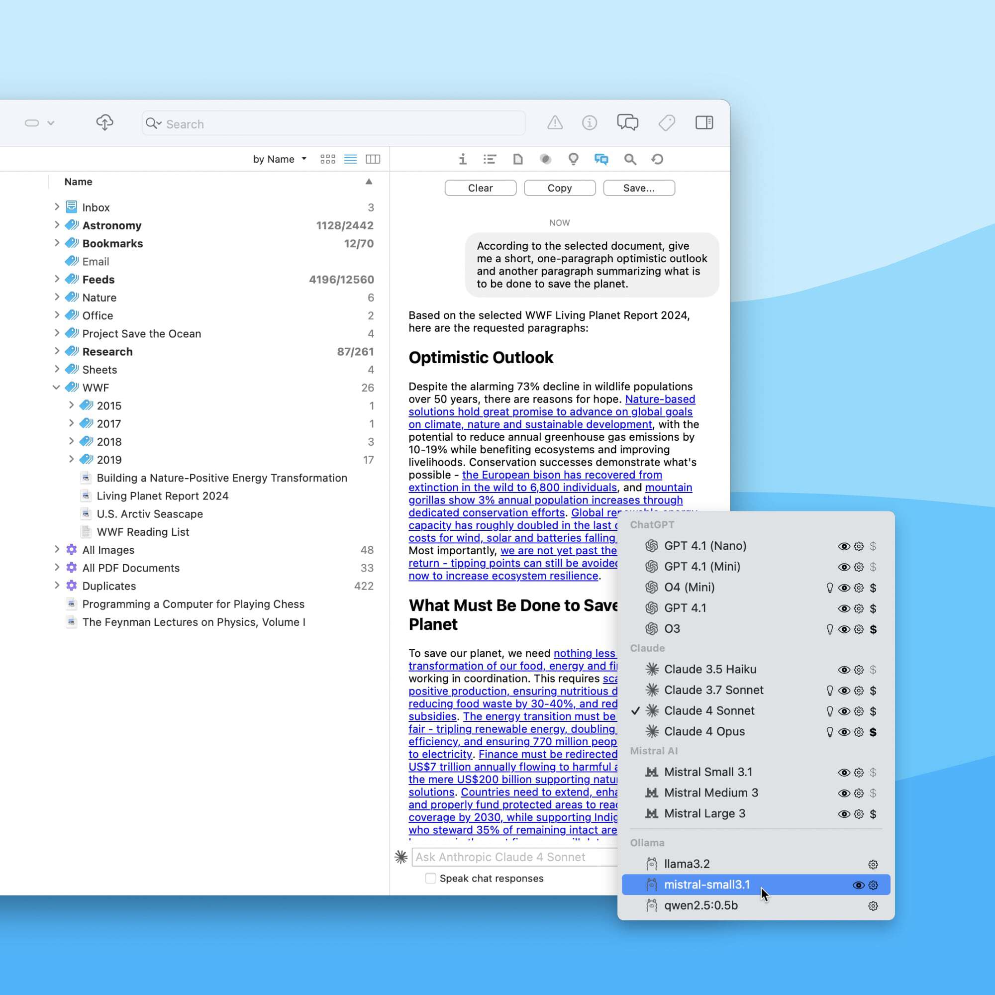Image resolution: width=995 pixels, height=995 pixels.
Task: Open settings gear for Claude 4 Opus
Action: [858, 732]
